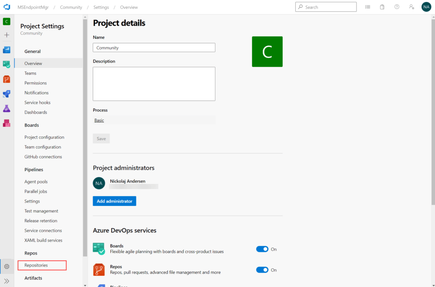
Task: Click the Add administrator button
Action: pyautogui.click(x=114, y=201)
